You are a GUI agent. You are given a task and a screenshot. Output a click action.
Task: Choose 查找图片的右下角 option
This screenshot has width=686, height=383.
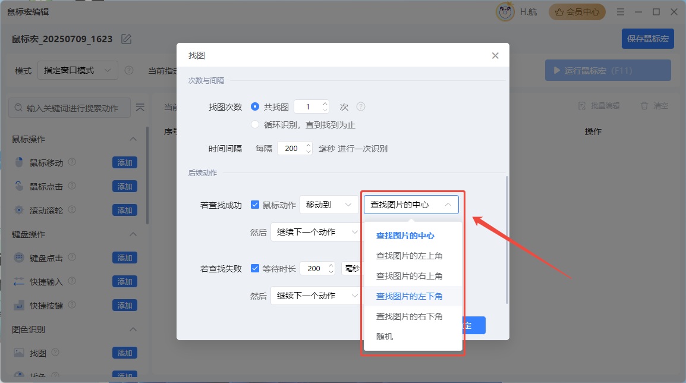413,316
